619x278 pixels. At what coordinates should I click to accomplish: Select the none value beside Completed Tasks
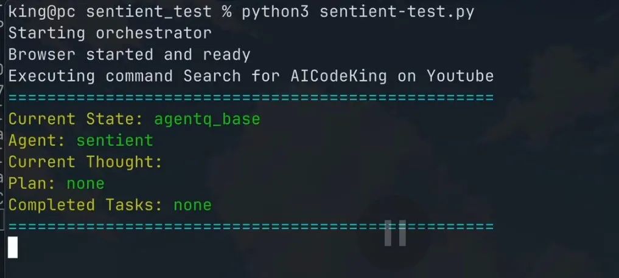(x=193, y=205)
